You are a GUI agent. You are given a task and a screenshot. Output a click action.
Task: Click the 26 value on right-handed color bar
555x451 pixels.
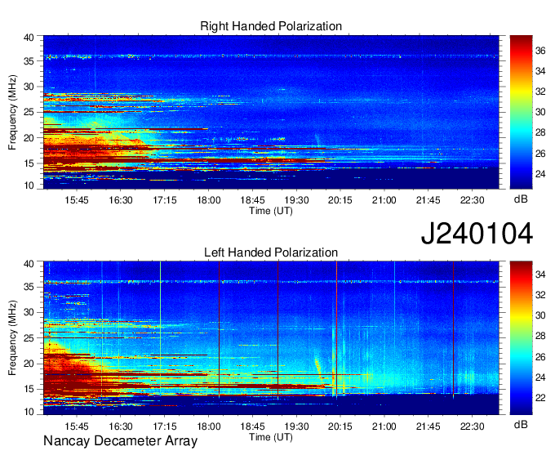[x=540, y=154]
